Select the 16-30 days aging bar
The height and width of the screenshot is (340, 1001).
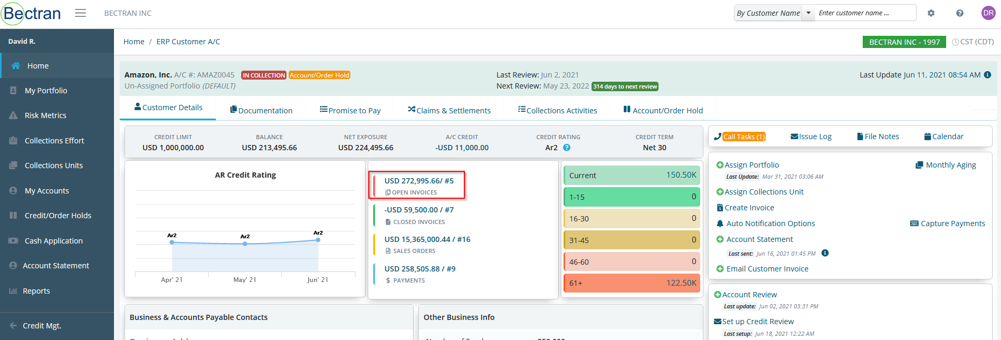(x=632, y=218)
